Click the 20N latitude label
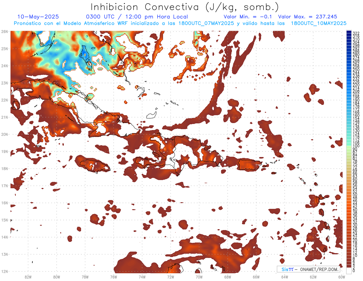This screenshot has width=363, height=281. [x=4, y=134]
